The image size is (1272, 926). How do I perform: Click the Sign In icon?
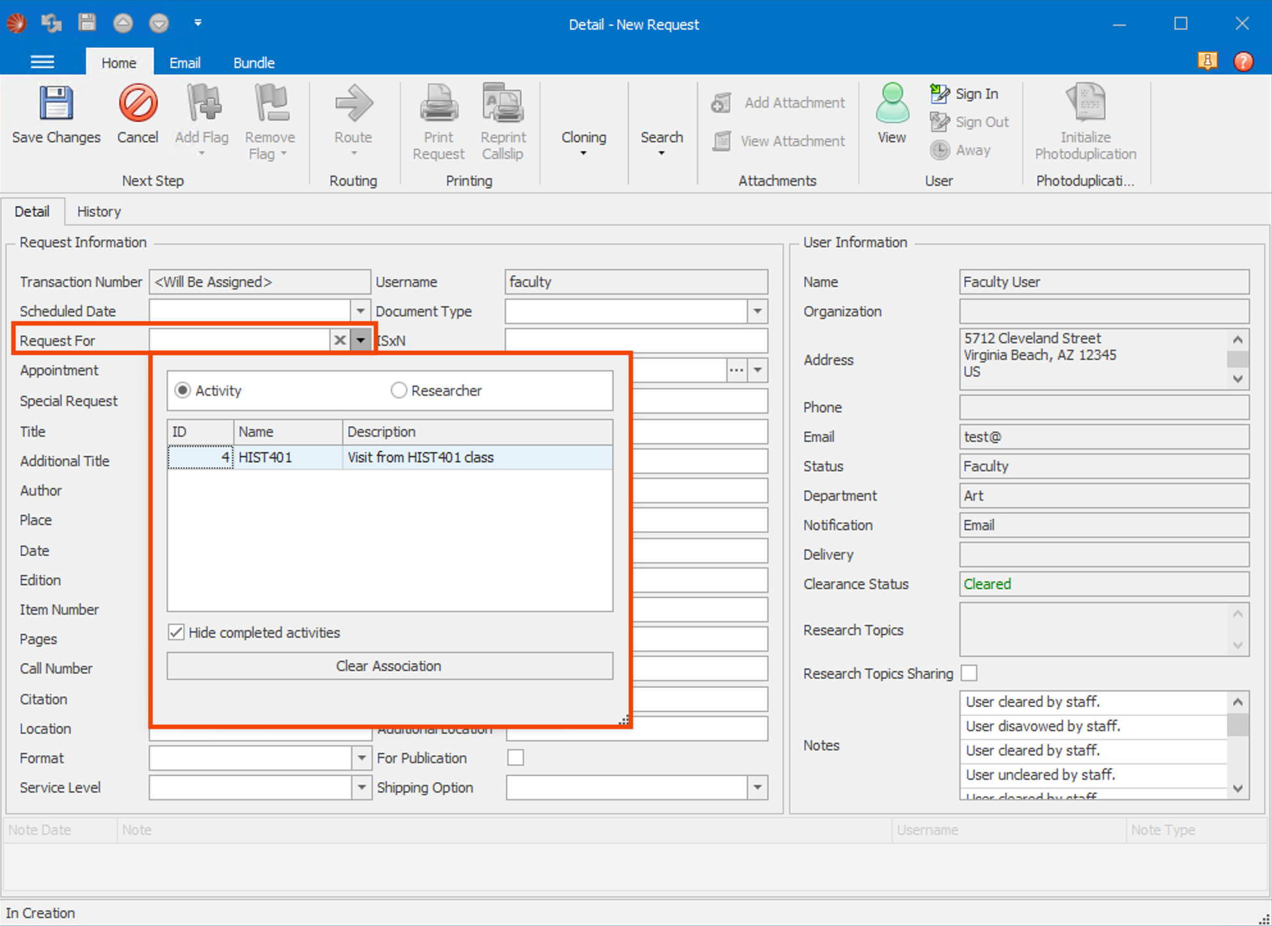click(940, 94)
